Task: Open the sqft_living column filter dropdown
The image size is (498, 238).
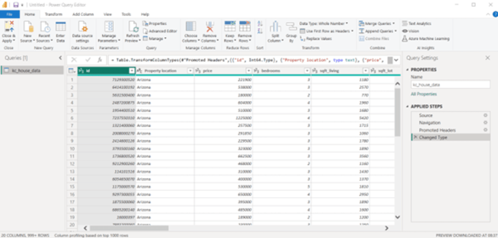Action: coord(366,71)
